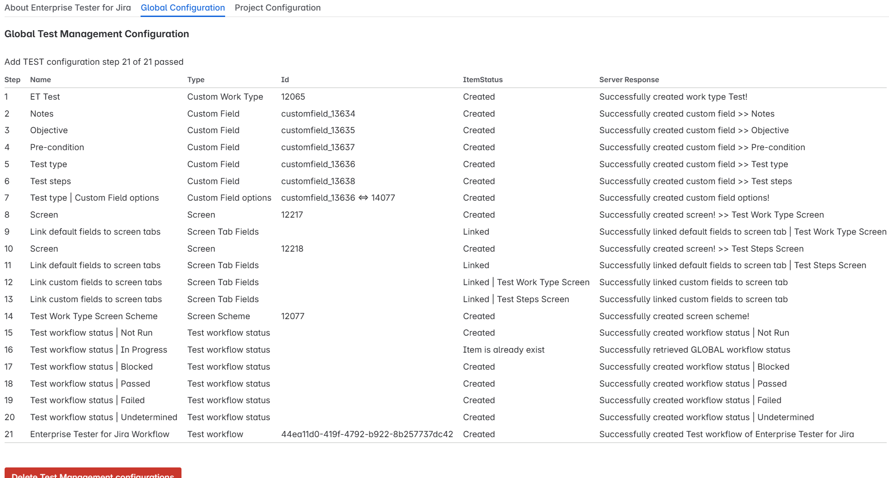The width and height of the screenshot is (889, 478).
Task: Click the Server Response column header
Action: (x=629, y=80)
